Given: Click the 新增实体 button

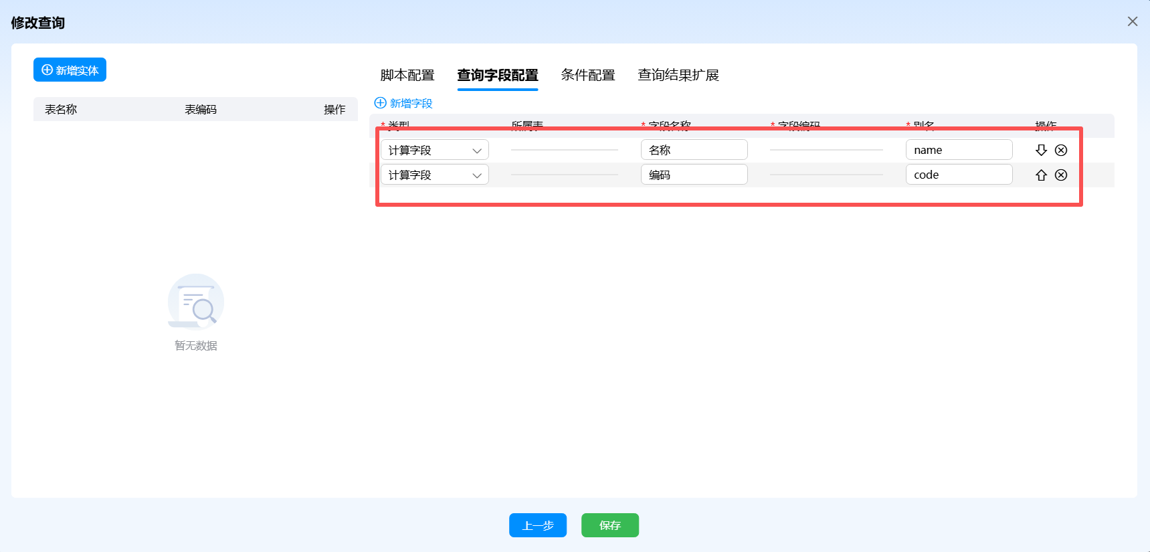Looking at the screenshot, I should pyautogui.click(x=70, y=70).
